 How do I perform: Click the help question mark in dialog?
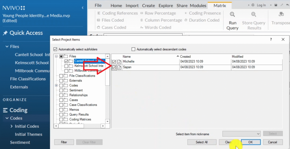[271, 40]
